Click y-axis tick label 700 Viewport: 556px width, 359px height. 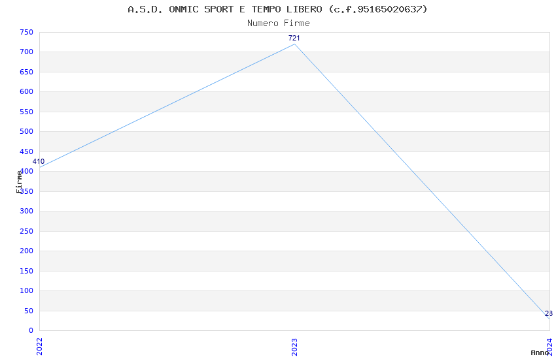tap(27, 52)
